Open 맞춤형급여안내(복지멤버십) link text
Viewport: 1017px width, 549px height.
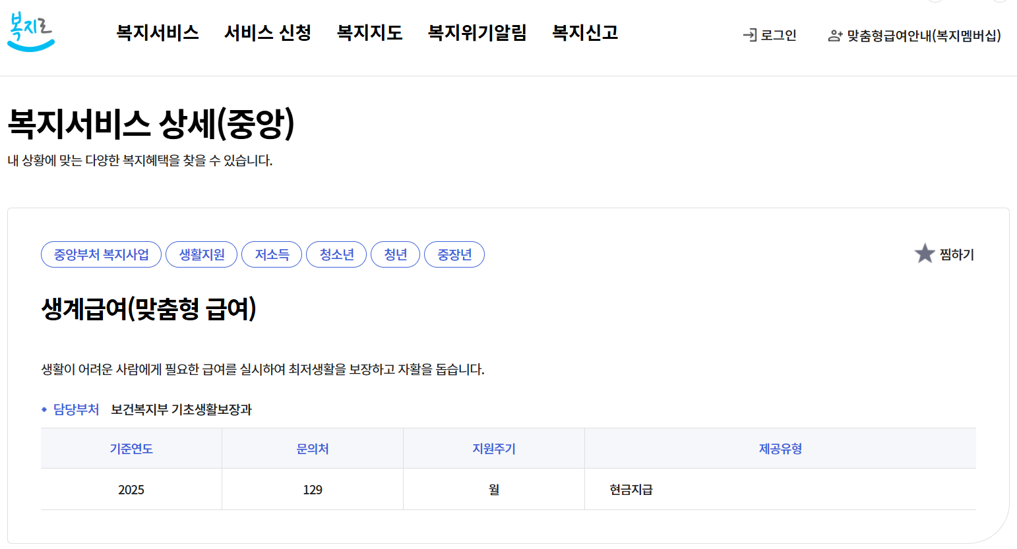tap(924, 36)
